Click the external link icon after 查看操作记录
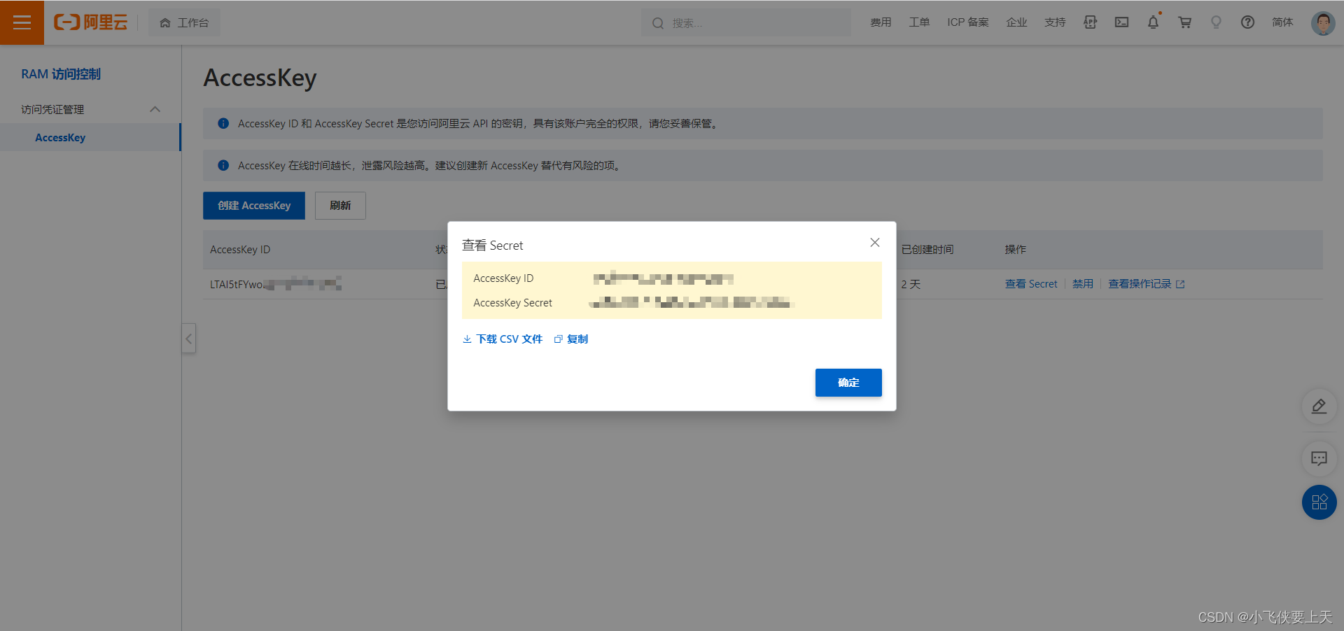 [x=1180, y=284]
